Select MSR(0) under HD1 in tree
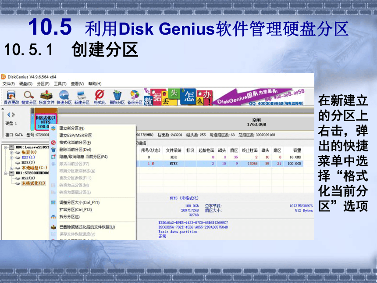Screen dimensions: 377x283 click(x=28, y=178)
